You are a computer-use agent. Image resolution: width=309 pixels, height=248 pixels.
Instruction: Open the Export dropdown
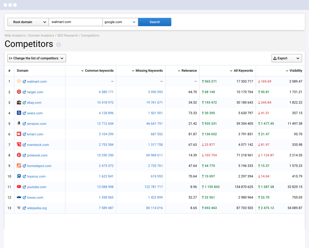pos(287,58)
